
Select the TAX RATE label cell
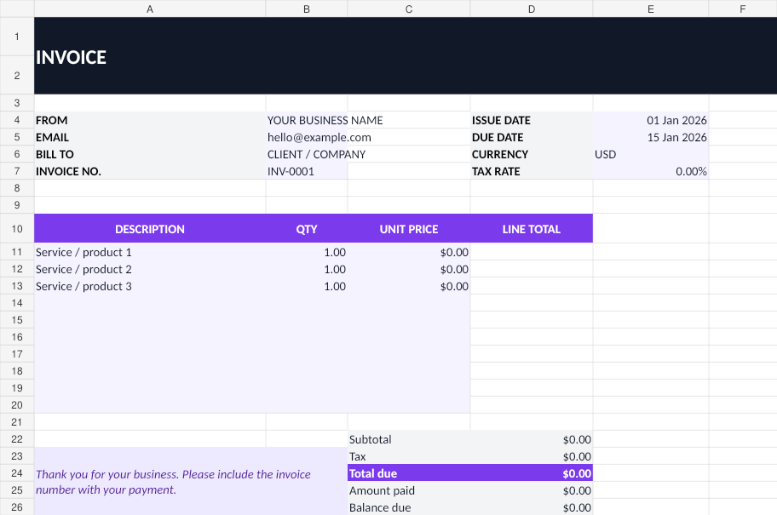532,171
